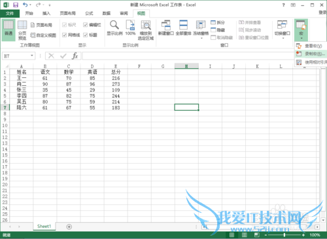Open the Undo history dropdown arrow

(30, 5)
